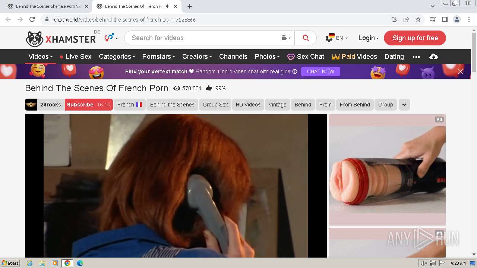Open the video search type camera dropdown
Image resolution: width=477 pixels, height=268 pixels.
pos(286,38)
